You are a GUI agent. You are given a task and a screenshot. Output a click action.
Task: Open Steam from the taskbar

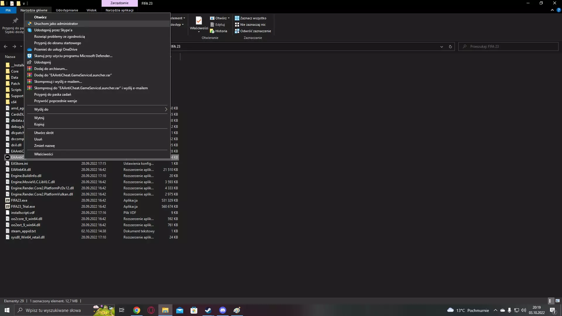(208, 310)
